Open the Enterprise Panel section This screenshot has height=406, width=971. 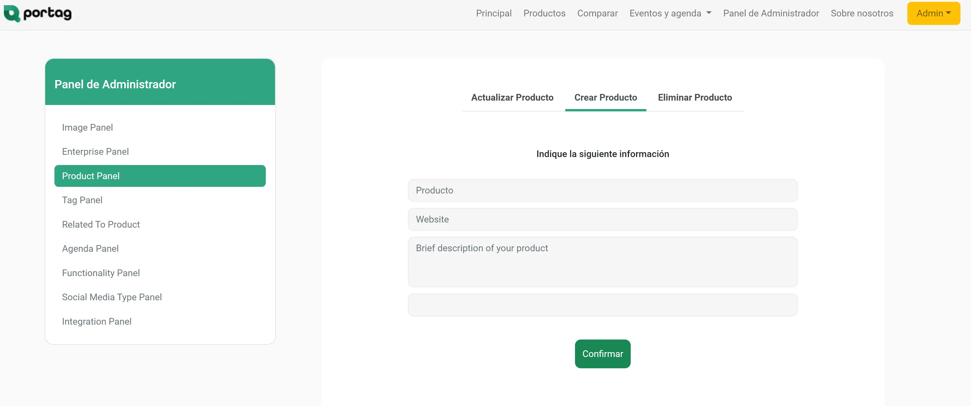(x=95, y=151)
